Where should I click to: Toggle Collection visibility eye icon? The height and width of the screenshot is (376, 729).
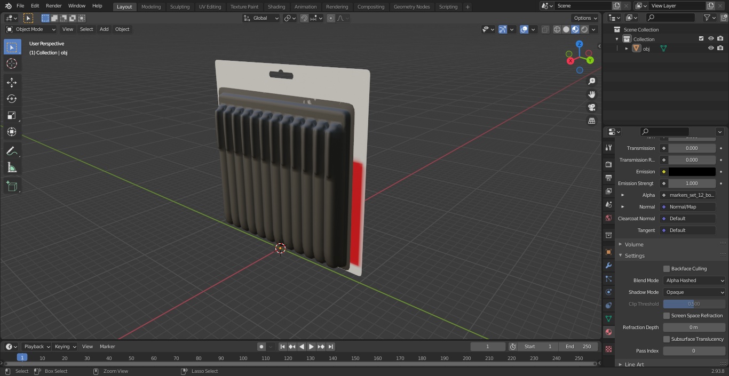click(711, 38)
